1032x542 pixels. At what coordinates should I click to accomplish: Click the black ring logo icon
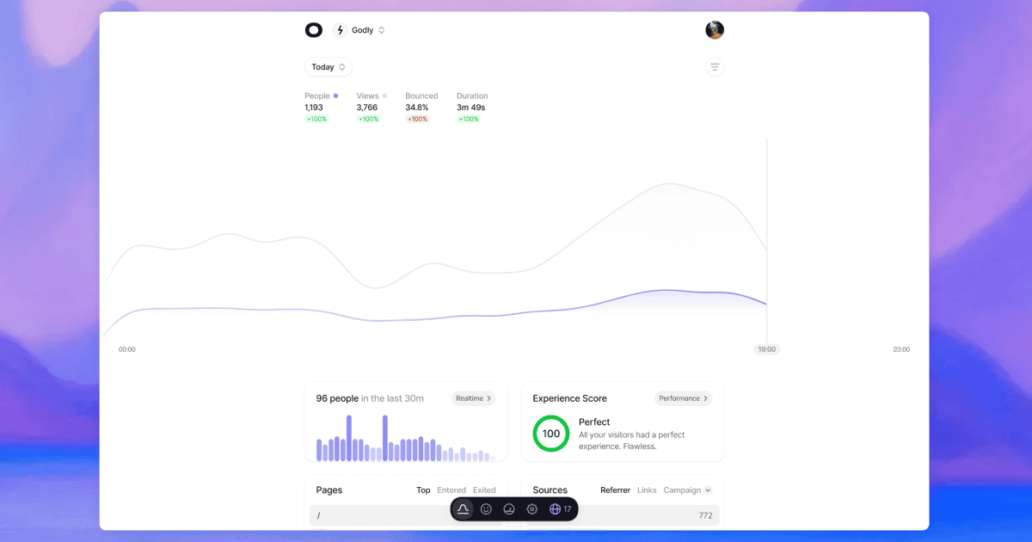coord(314,30)
